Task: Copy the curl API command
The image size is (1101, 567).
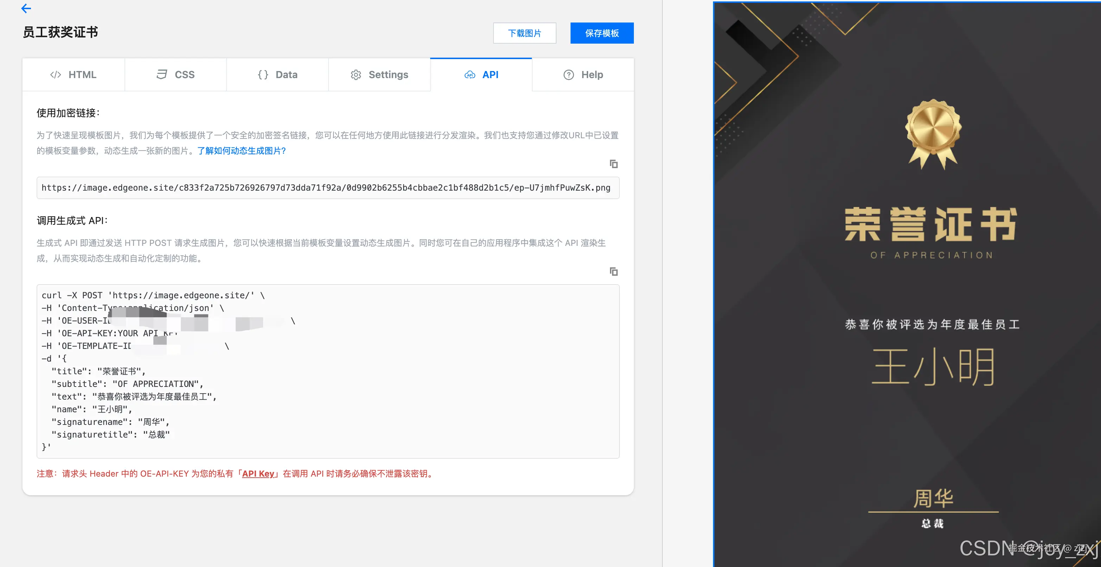Action: pos(613,272)
